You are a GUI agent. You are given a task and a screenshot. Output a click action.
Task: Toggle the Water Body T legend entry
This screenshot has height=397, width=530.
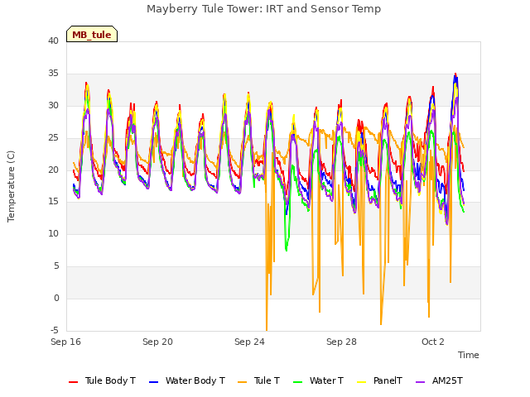(187, 380)
